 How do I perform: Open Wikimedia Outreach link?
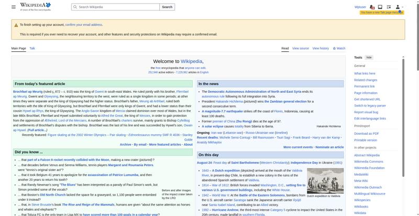point(368,187)
